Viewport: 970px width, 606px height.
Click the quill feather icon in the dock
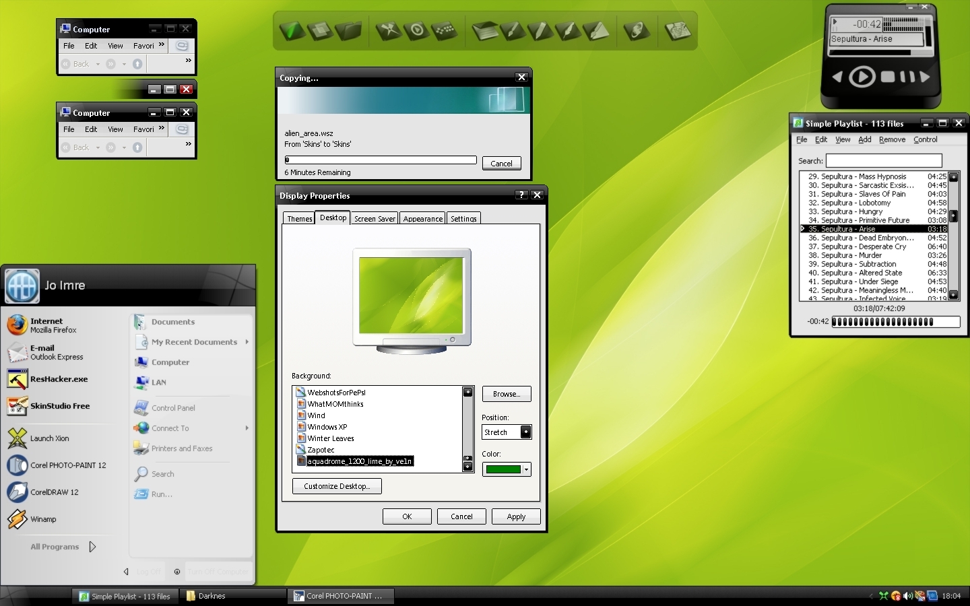(568, 30)
